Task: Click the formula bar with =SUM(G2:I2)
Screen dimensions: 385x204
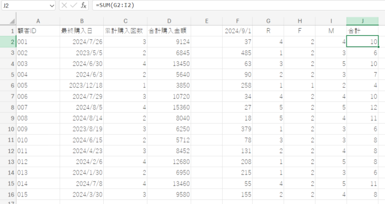Action: tap(236, 5)
